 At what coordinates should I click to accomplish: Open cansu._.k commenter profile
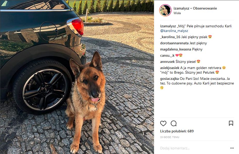167,56
